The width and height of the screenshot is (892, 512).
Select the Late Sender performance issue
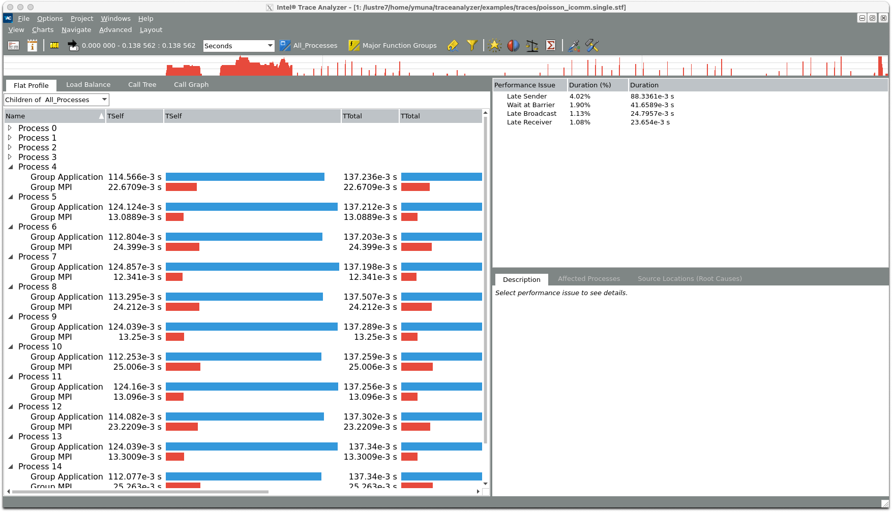point(527,97)
